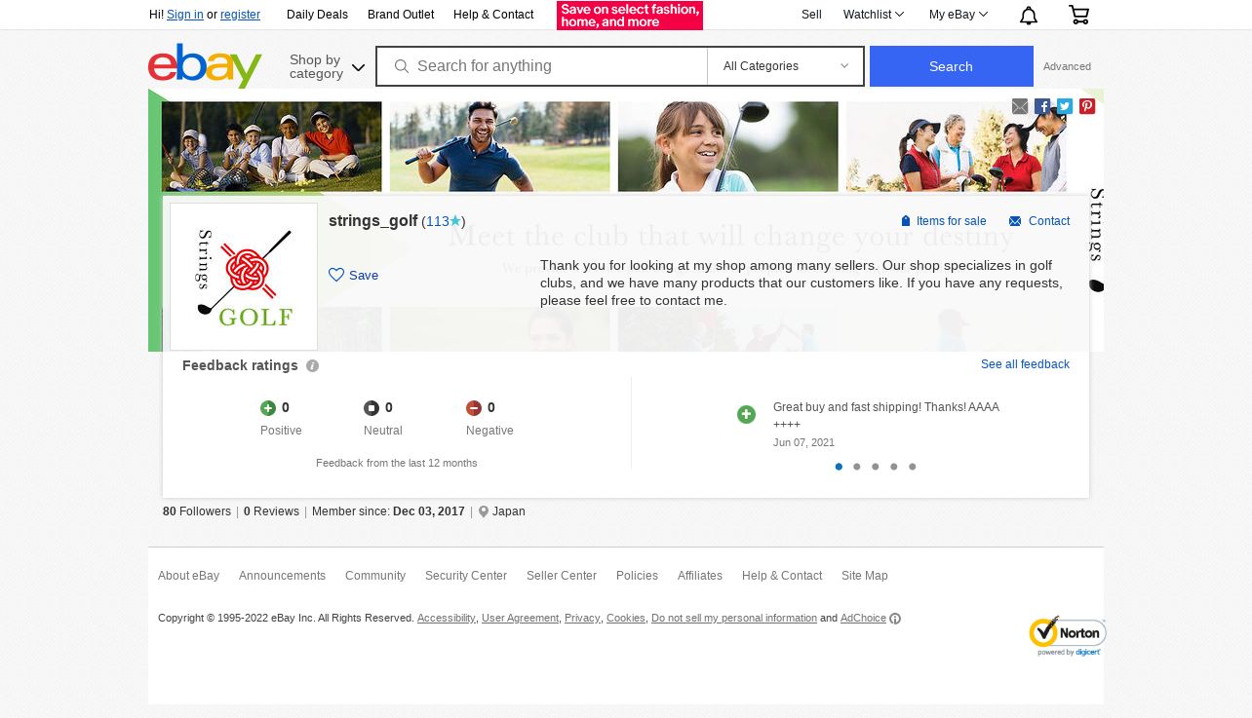This screenshot has height=718, width=1252.
Task: Open About eBay footer link
Action: tap(188, 576)
